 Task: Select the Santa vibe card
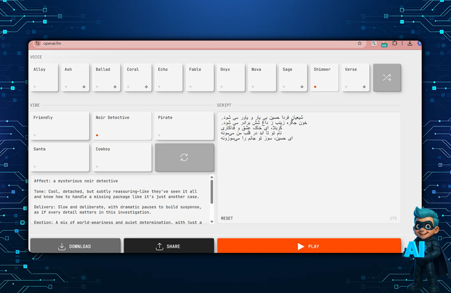60,157
